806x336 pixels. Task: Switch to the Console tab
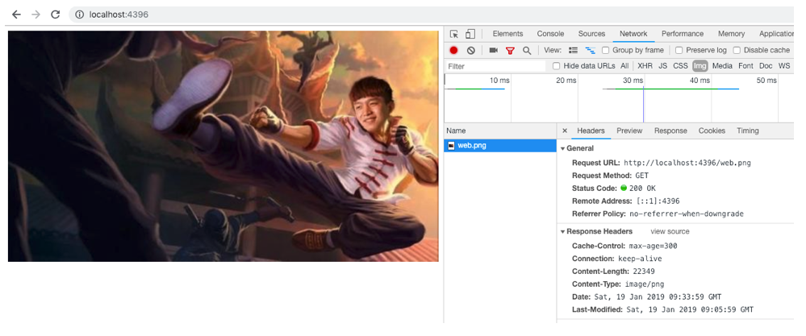click(x=550, y=34)
